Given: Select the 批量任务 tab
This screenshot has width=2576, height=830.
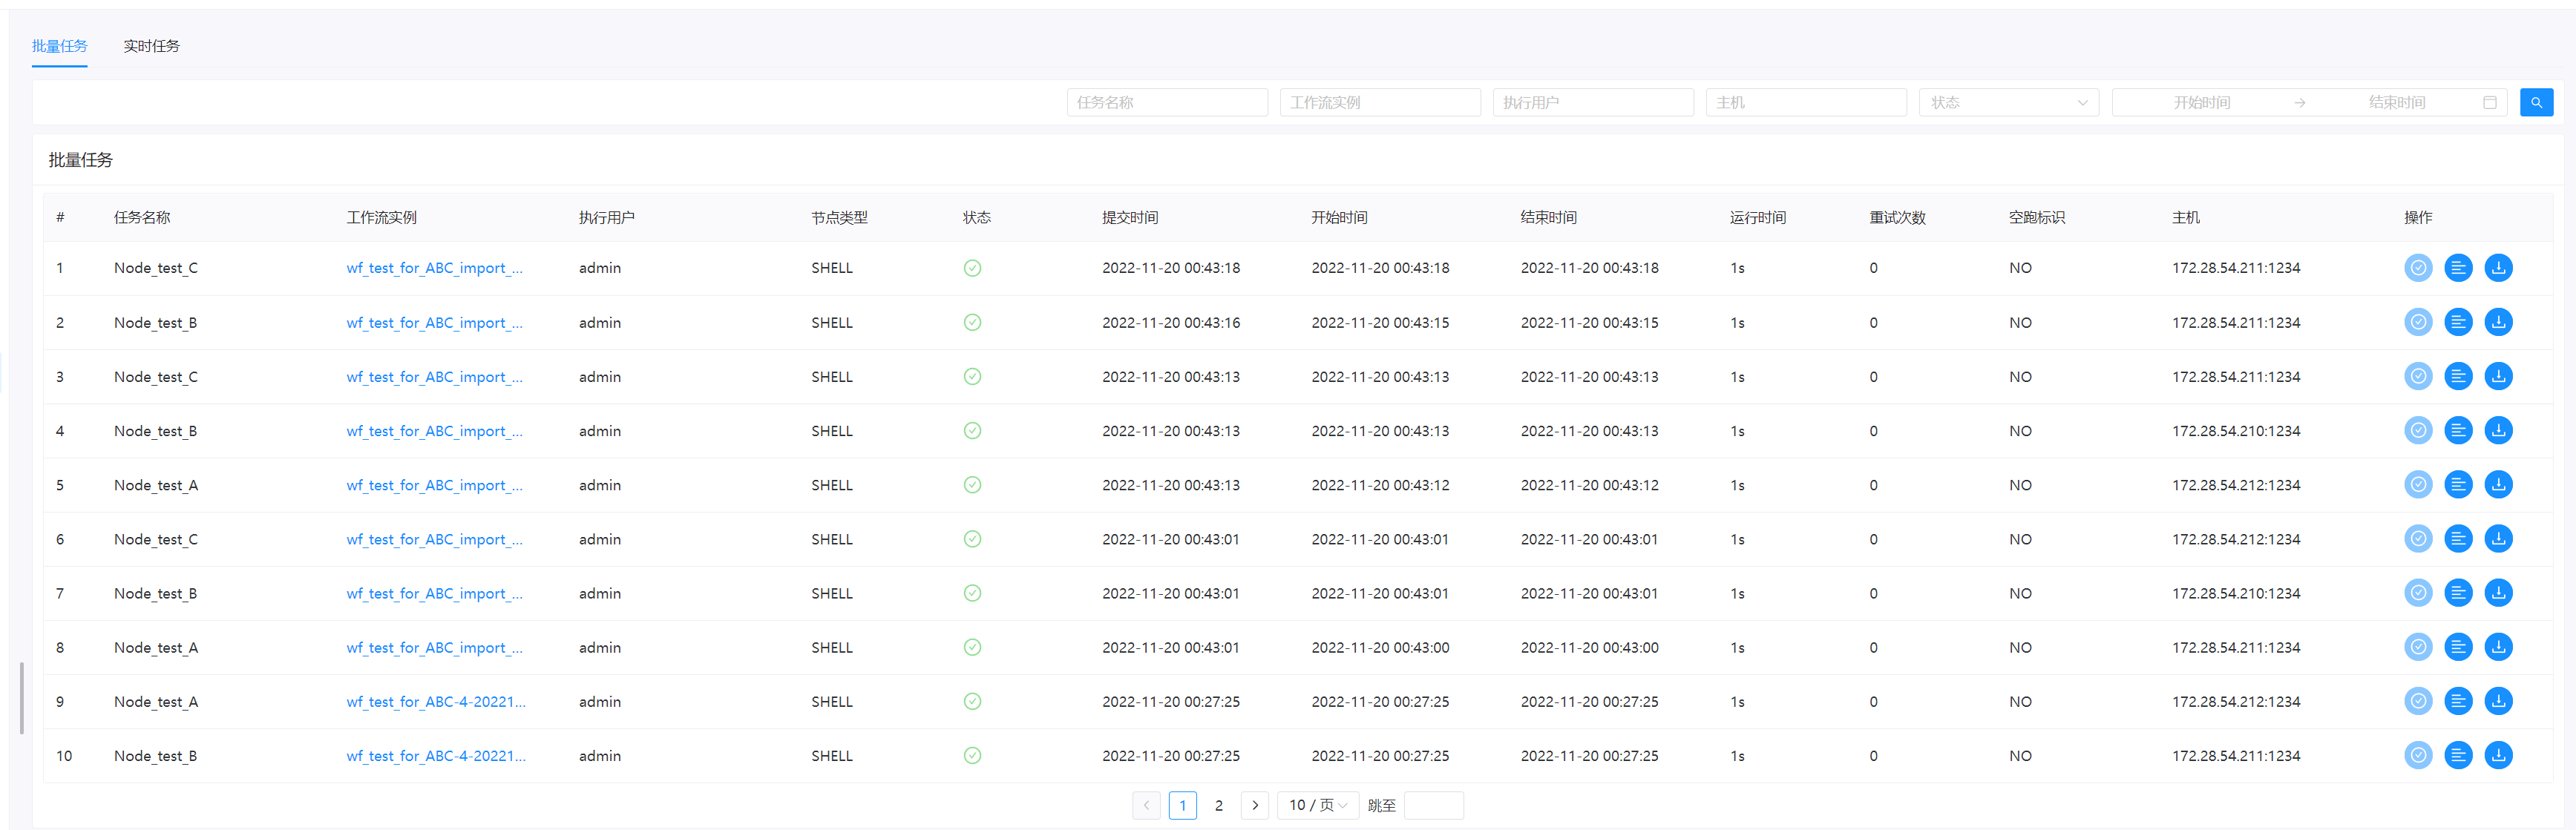Looking at the screenshot, I should [59, 46].
